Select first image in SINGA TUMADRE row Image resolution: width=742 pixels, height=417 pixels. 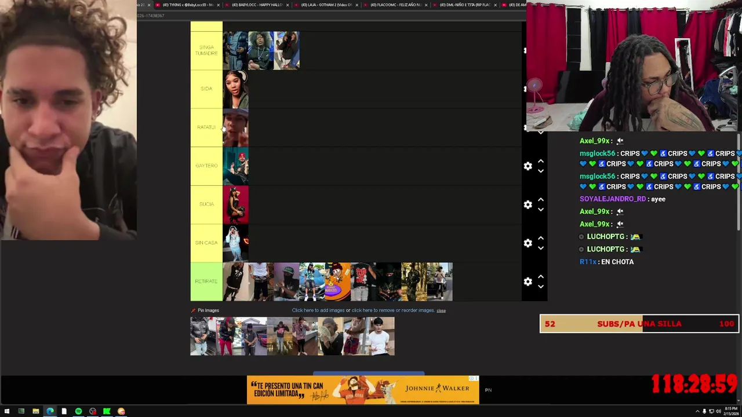pyautogui.click(x=236, y=50)
